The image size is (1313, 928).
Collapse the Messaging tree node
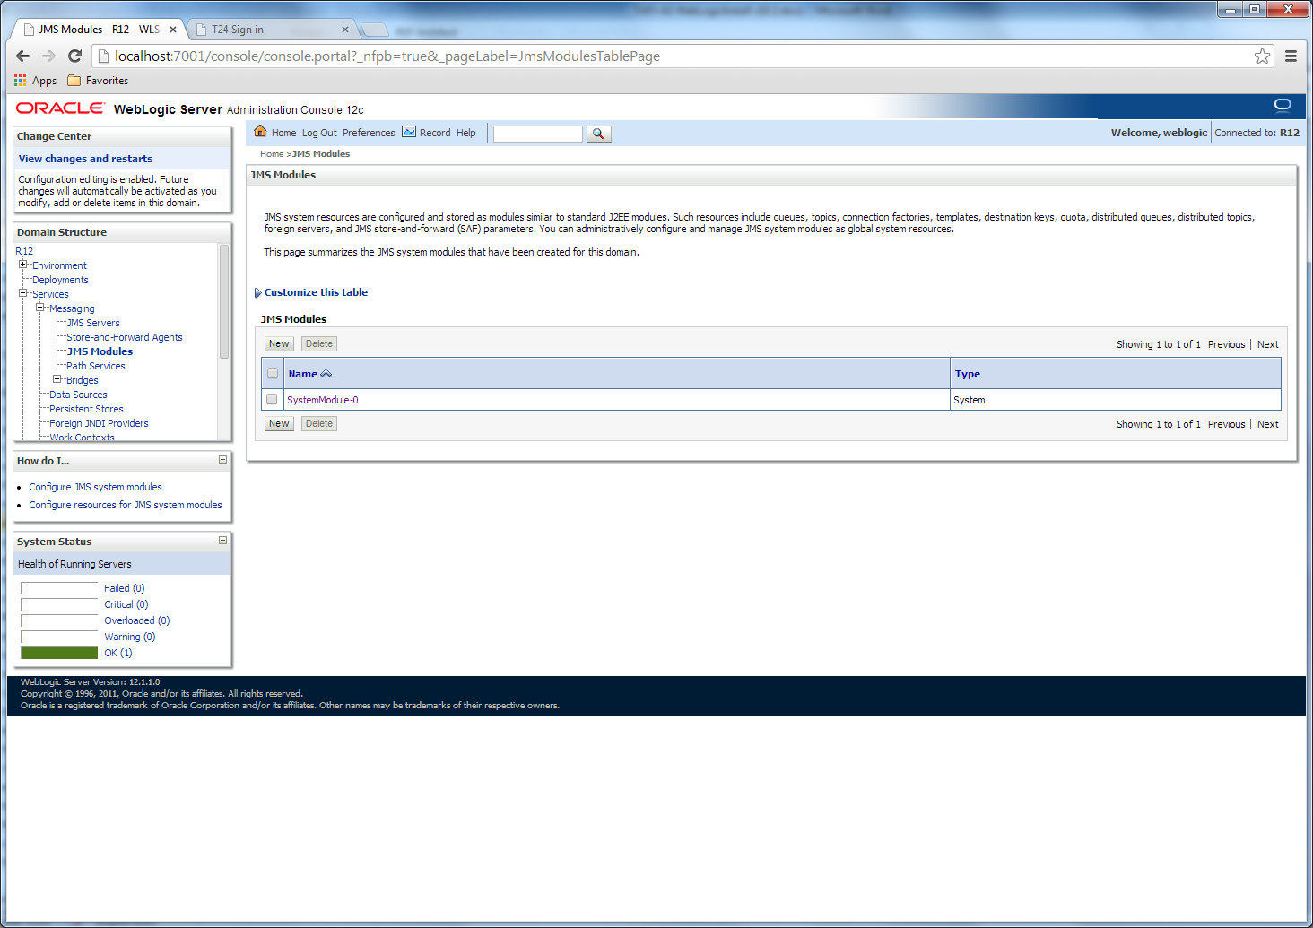pyautogui.click(x=40, y=308)
